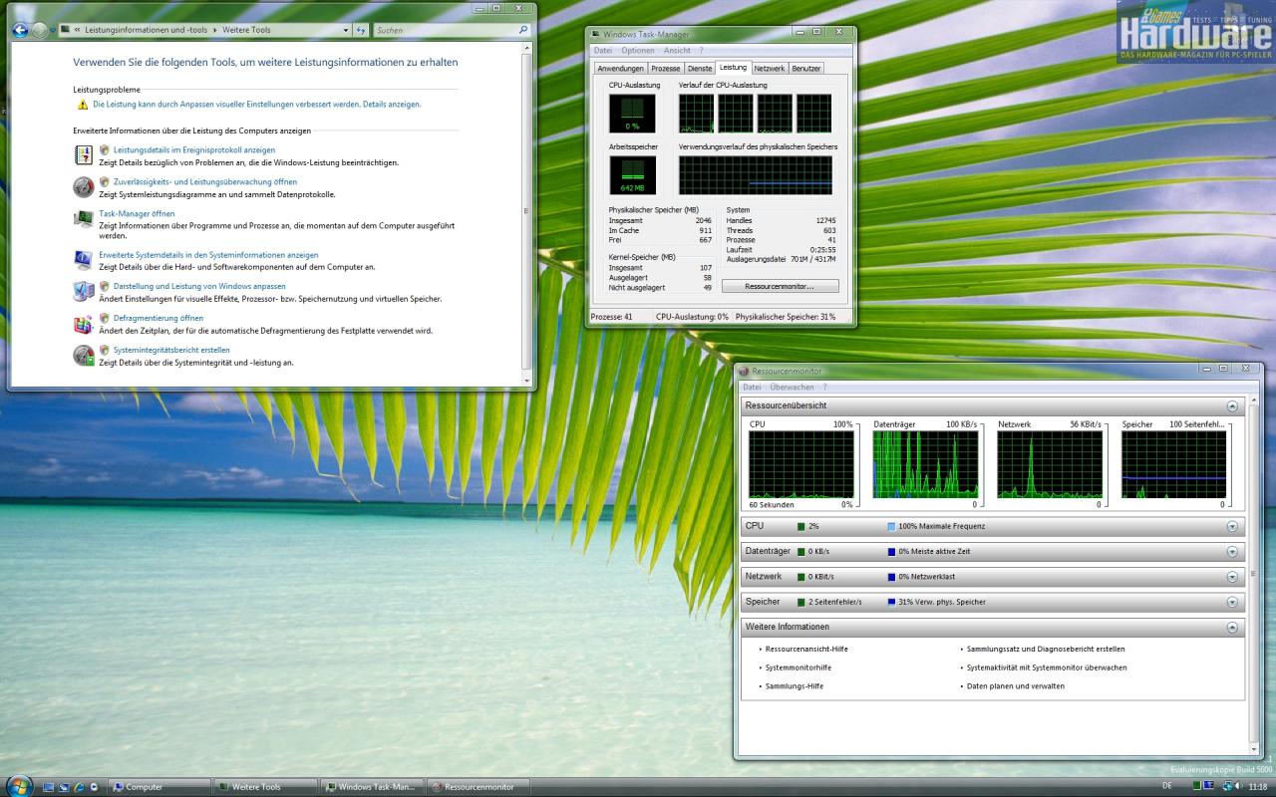Click the Ressourcenmonitor... button
The image size is (1276, 797).
click(x=780, y=286)
